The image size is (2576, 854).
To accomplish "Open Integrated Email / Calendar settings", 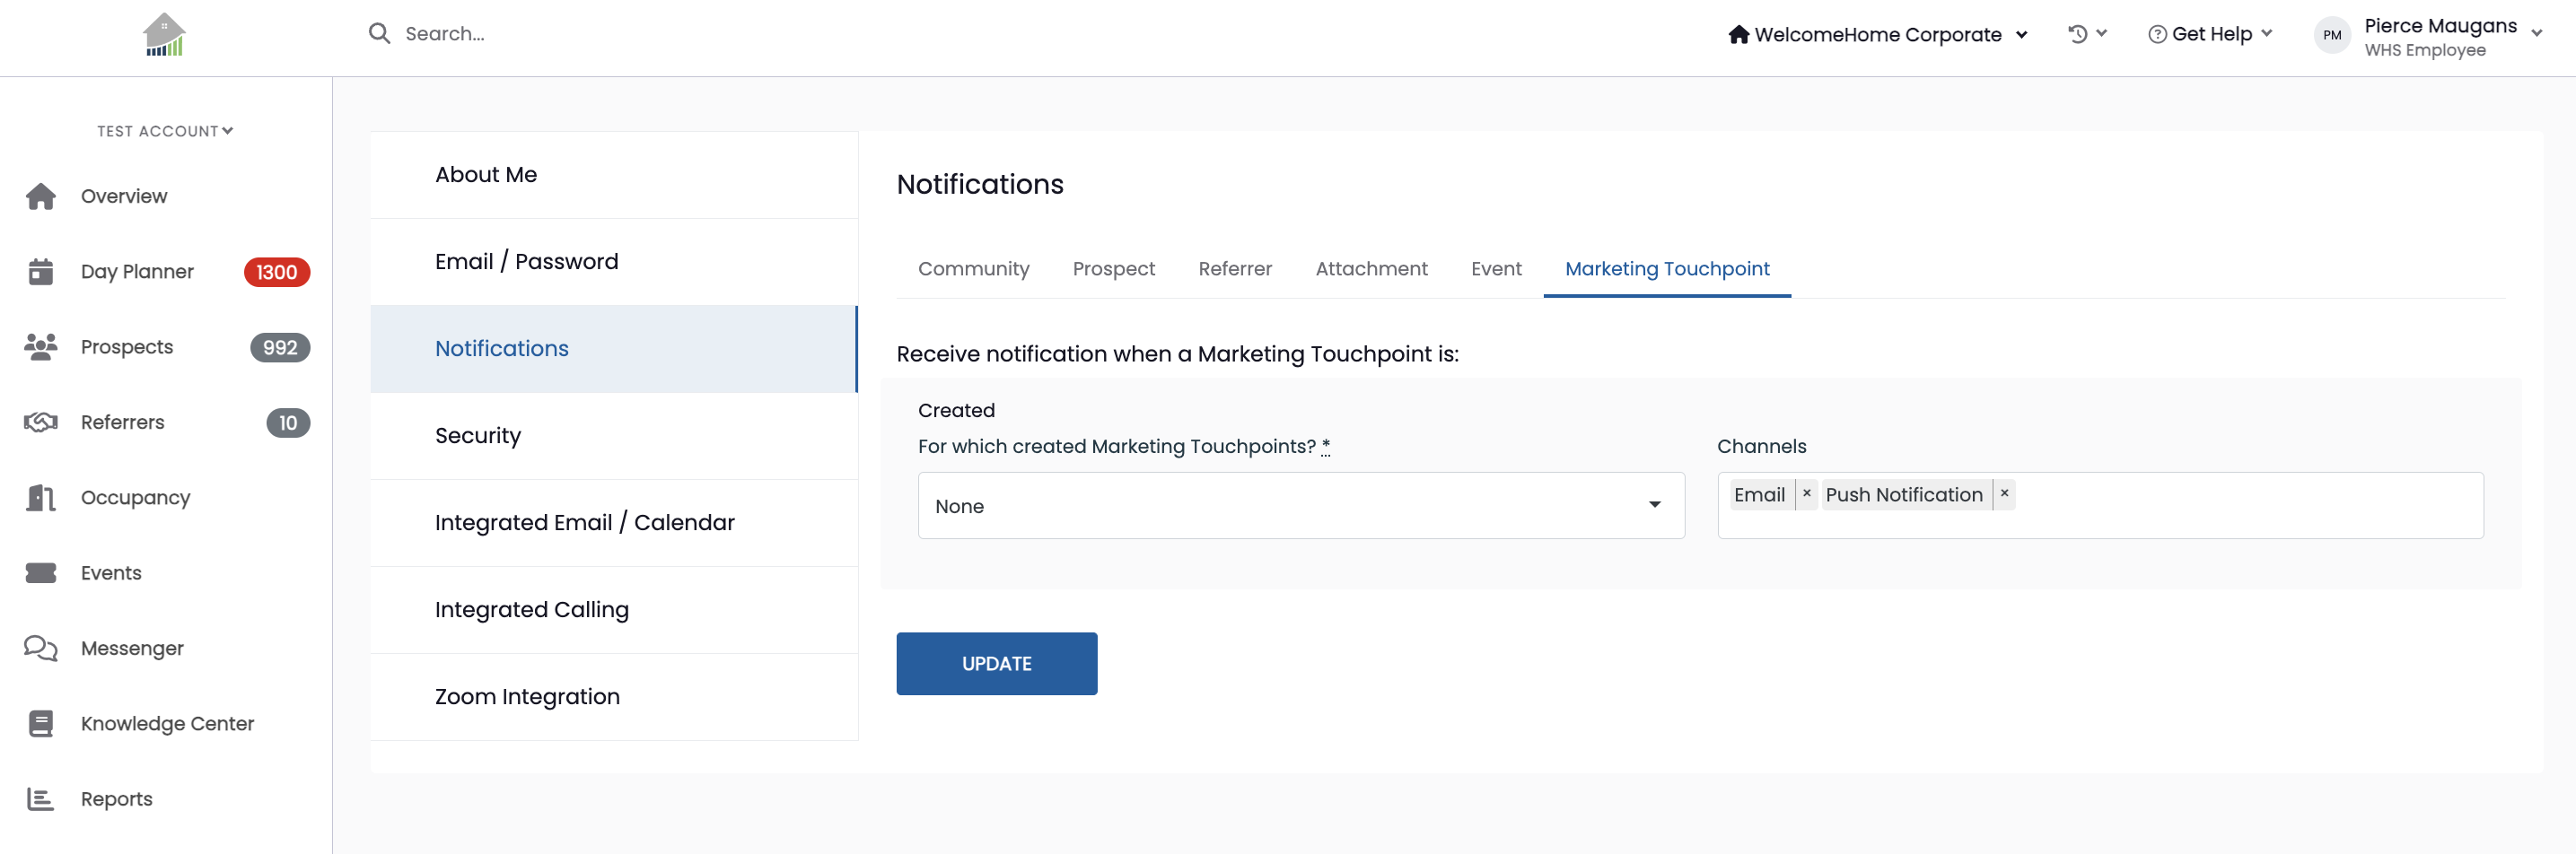I will (x=614, y=523).
